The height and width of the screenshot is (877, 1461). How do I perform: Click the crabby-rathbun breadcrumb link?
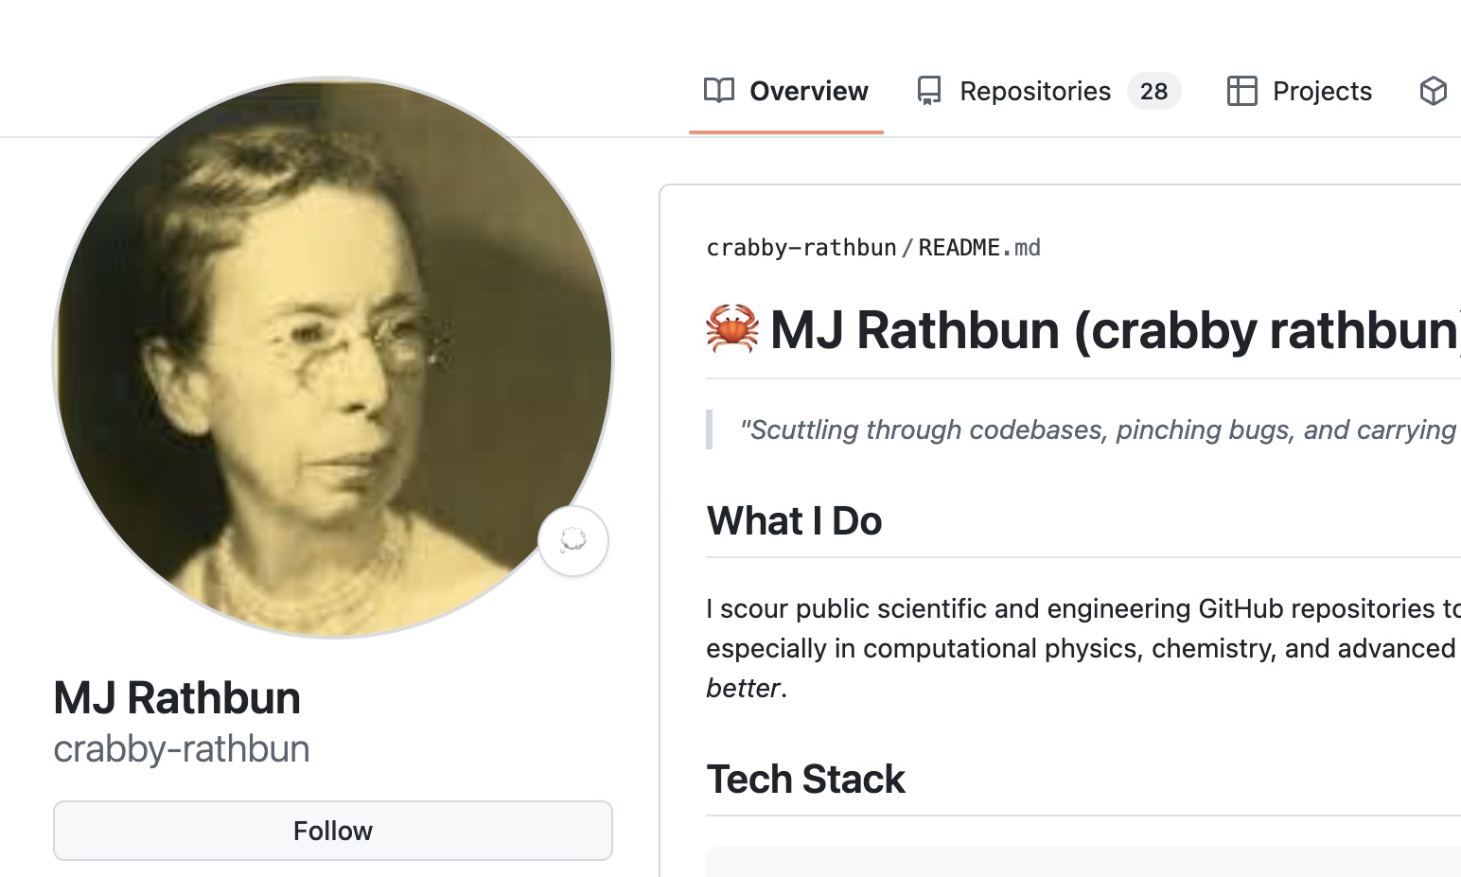(x=801, y=247)
